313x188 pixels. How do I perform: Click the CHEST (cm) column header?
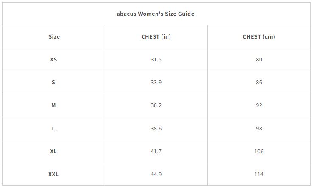pos(259,36)
